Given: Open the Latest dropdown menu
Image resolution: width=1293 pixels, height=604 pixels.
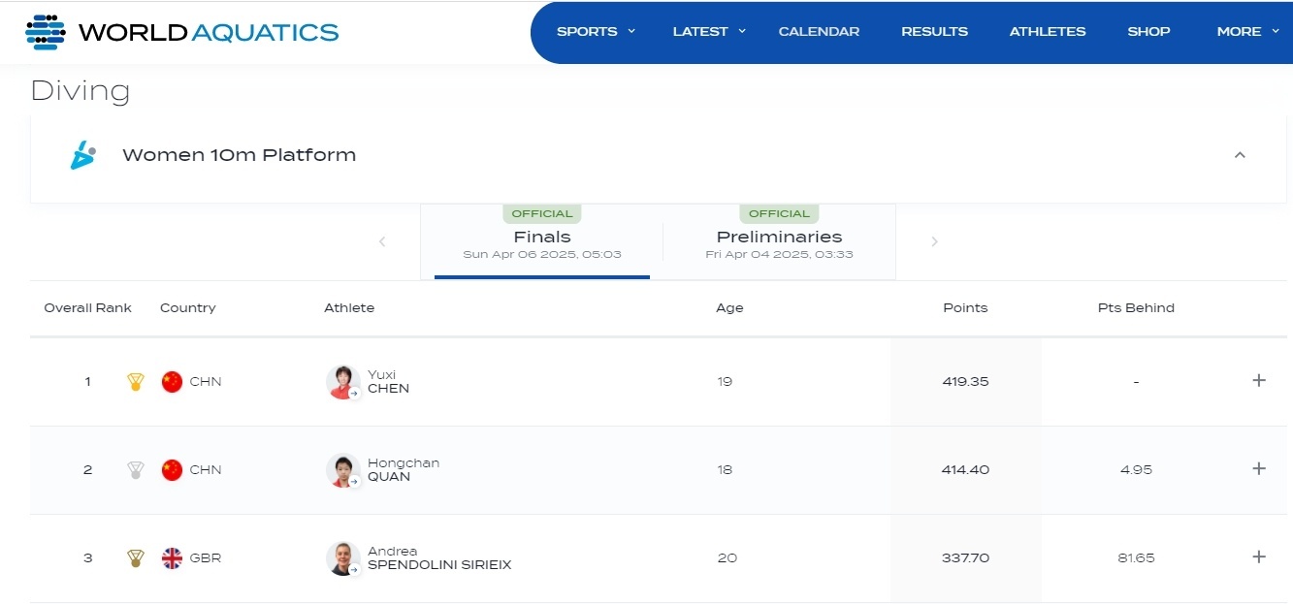Looking at the screenshot, I should coord(708,32).
